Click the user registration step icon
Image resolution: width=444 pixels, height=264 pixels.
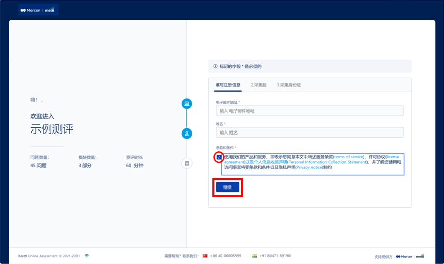click(187, 134)
